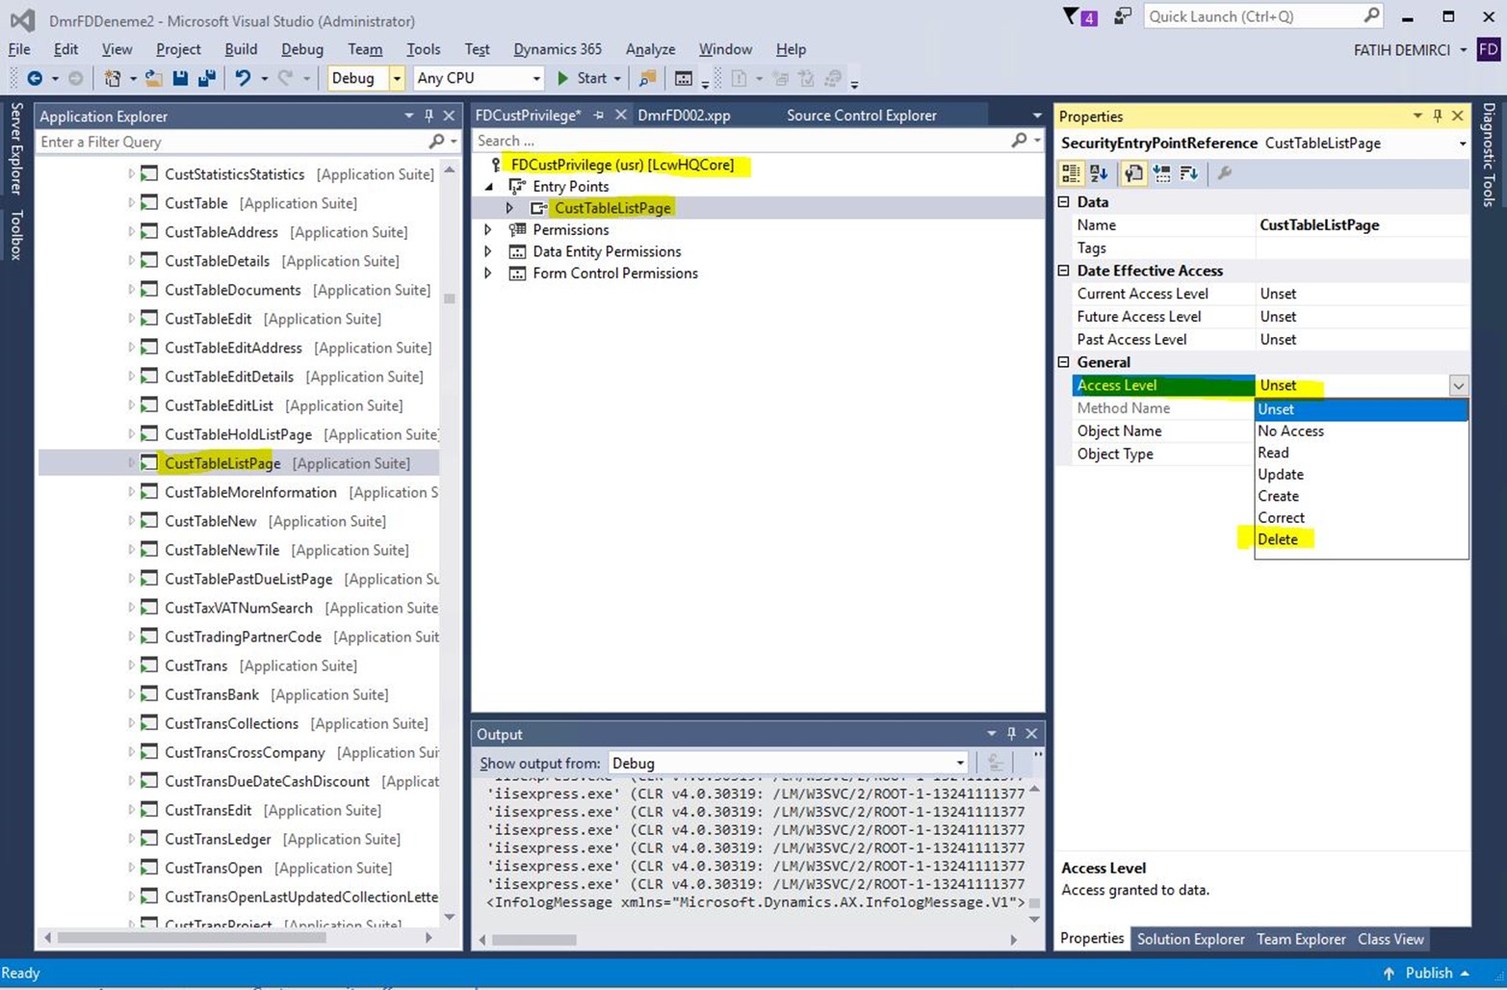Click the Open File folder icon
1507x990 pixels.
[154, 78]
